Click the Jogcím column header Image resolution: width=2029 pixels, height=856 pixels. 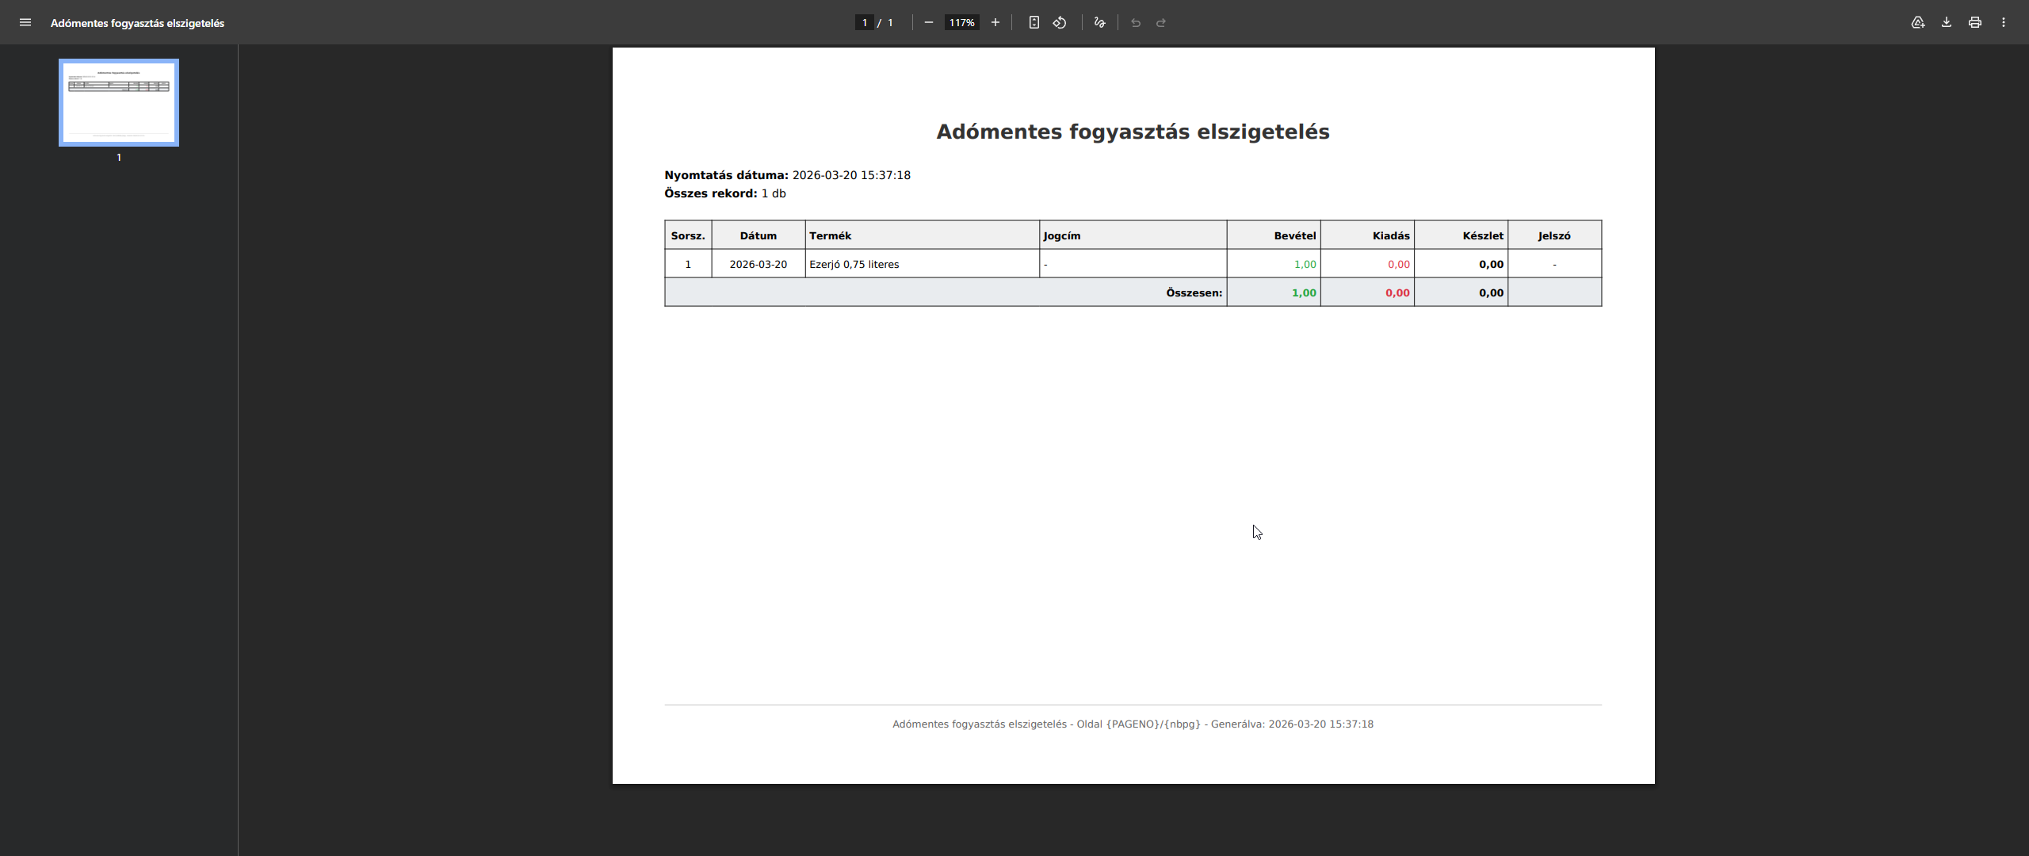(x=1061, y=235)
